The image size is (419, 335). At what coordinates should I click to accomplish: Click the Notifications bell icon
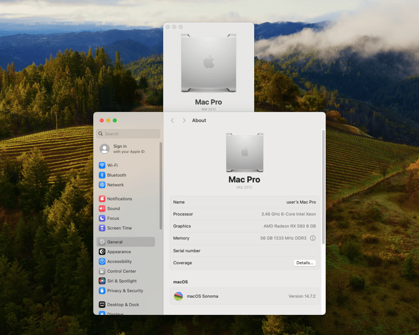102,199
